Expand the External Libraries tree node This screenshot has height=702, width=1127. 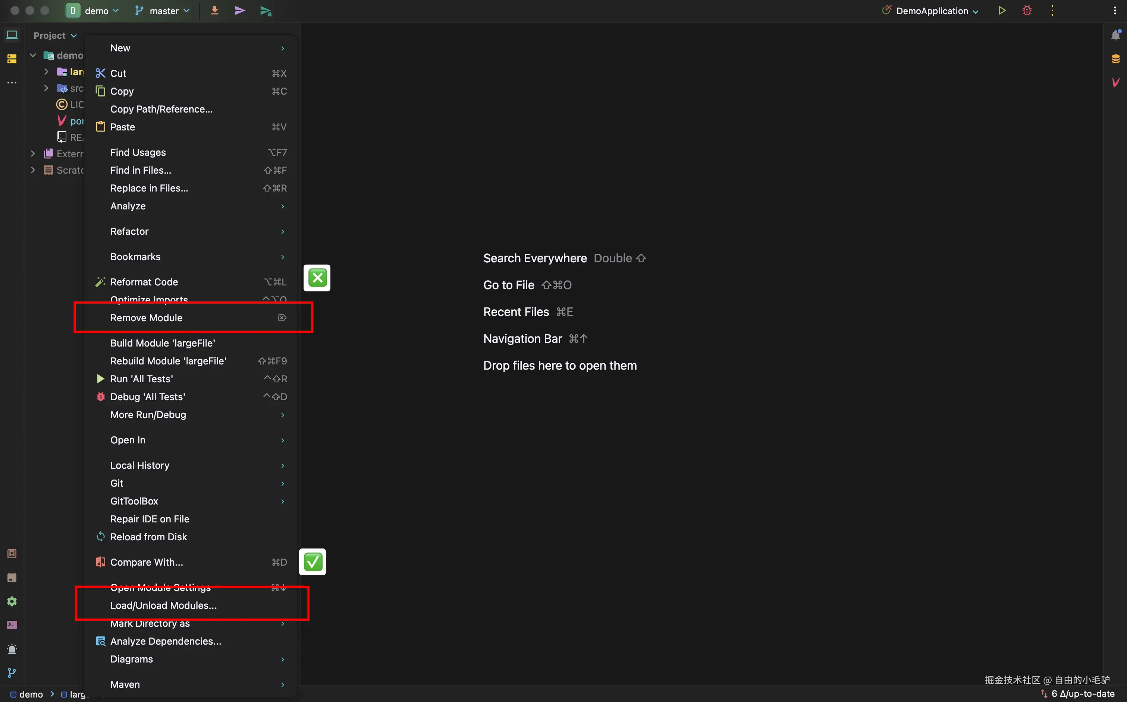(32, 153)
